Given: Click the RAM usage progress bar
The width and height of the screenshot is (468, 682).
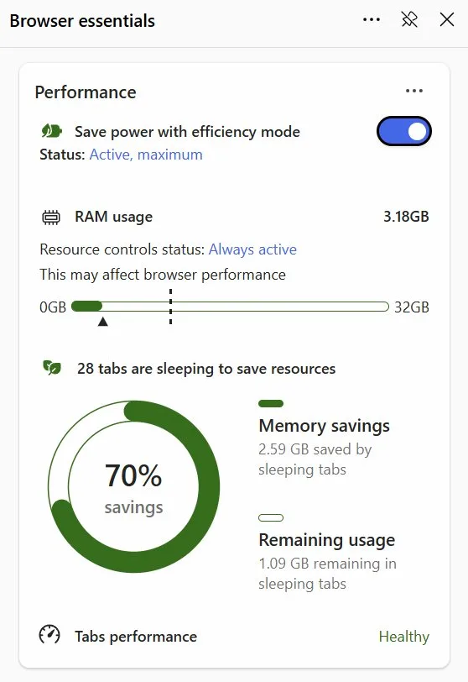Looking at the screenshot, I should [x=230, y=307].
